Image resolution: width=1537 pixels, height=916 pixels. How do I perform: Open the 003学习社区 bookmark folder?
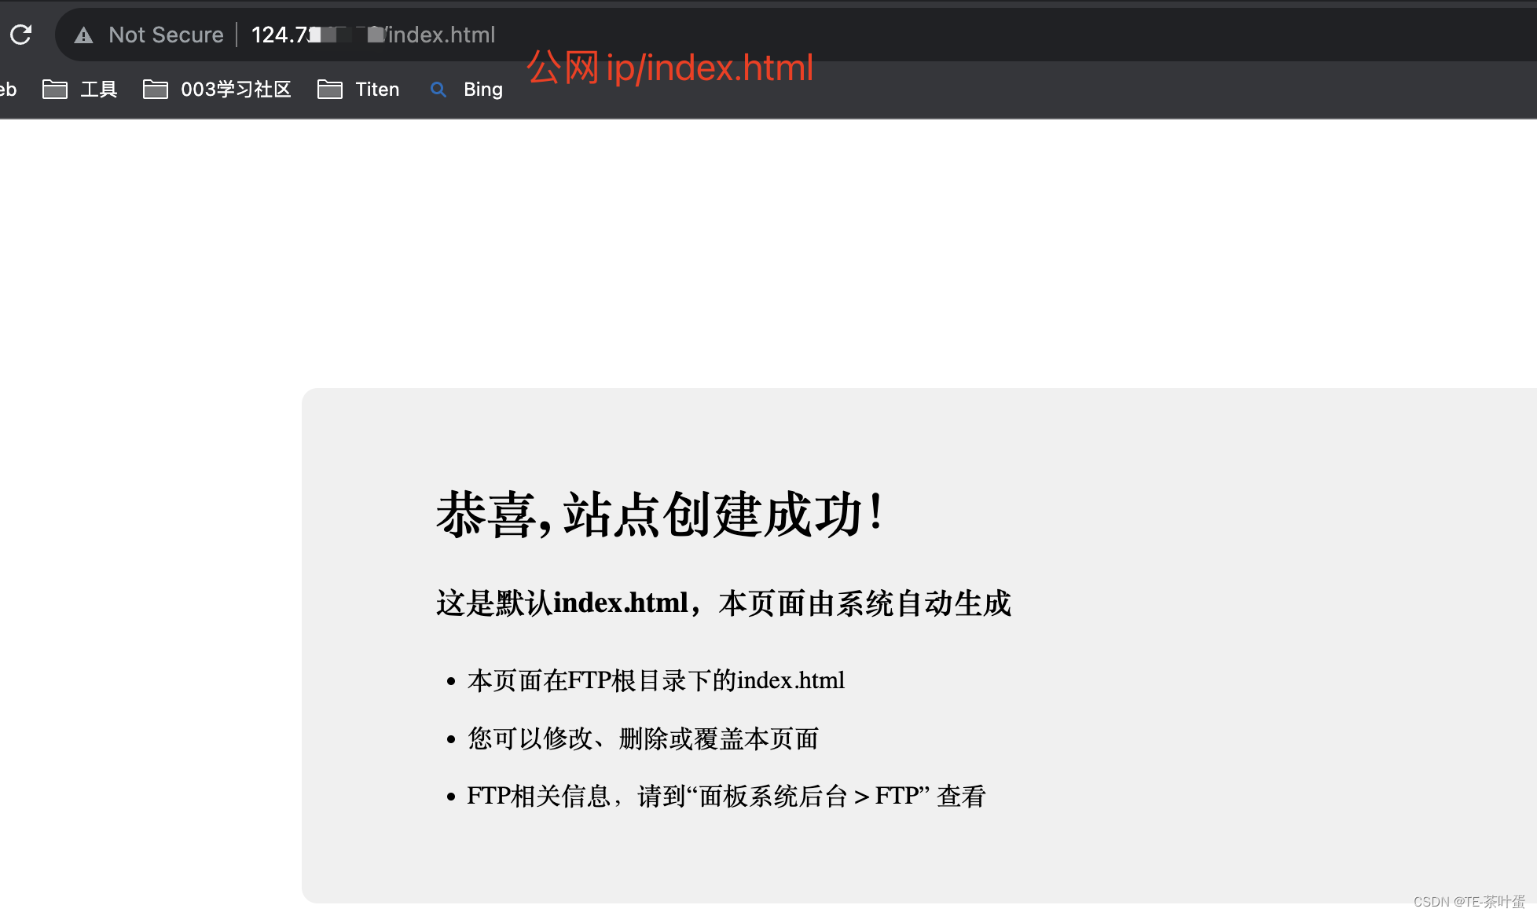point(218,90)
